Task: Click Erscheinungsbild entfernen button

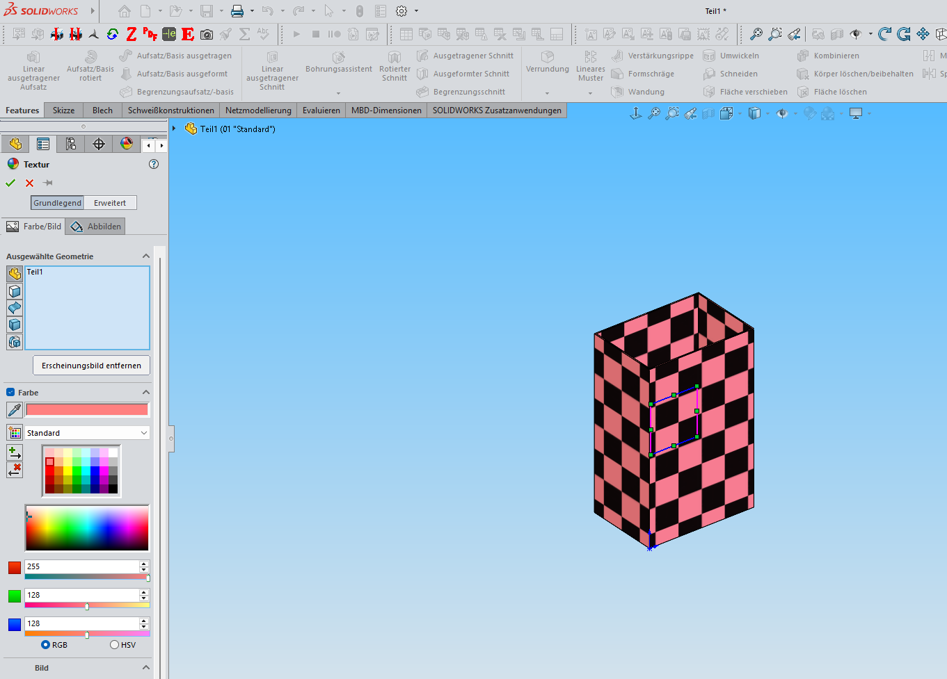Action: [x=91, y=366]
